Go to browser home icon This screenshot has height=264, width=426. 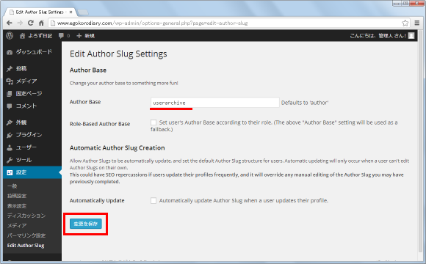(41, 23)
